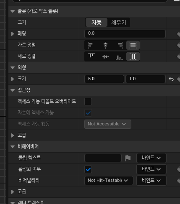
Task: Collapse the 렌더 트랜스폼 section
Action: tap(13, 202)
